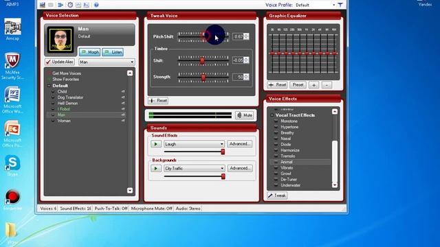Enable the Growl voice effect
This screenshot has width=440, height=247.
(x=286, y=174)
